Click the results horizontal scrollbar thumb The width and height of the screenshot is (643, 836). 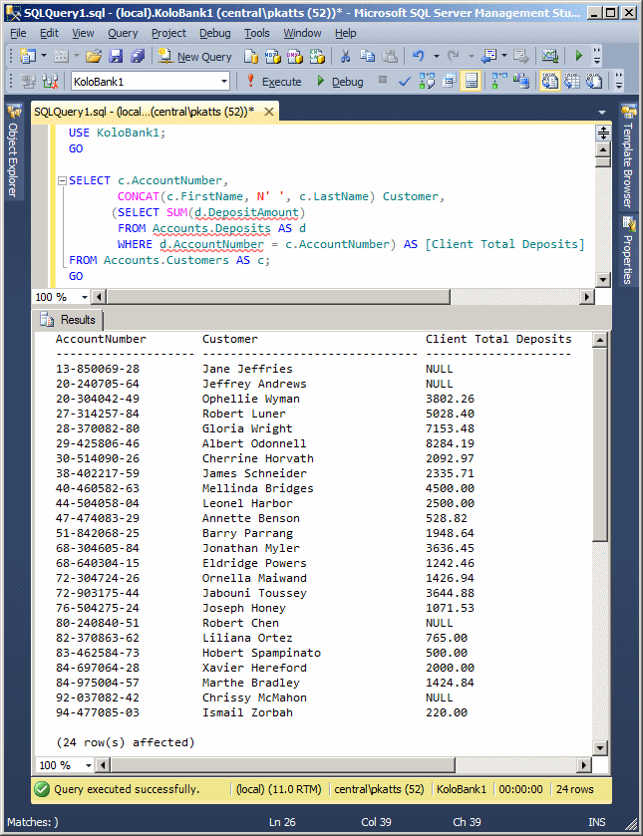pyautogui.click(x=283, y=765)
